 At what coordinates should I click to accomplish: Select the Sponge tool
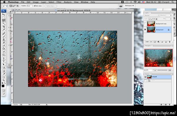(x=4, y=55)
